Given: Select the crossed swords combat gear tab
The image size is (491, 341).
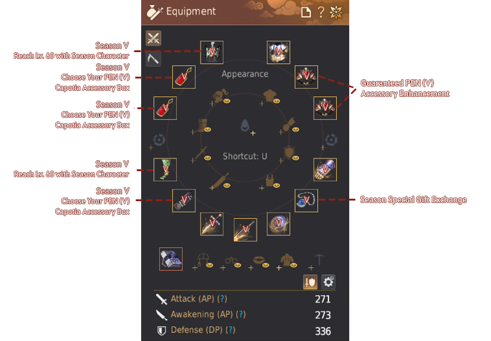Looking at the screenshot, I should click(x=153, y=38).
